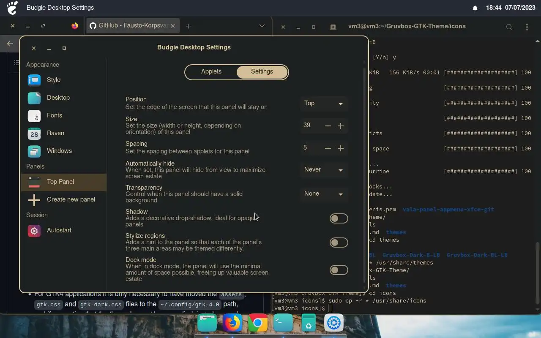Screen dimensions: 541x338
Task: Click the Dock mode setting label
Action: 141,260
